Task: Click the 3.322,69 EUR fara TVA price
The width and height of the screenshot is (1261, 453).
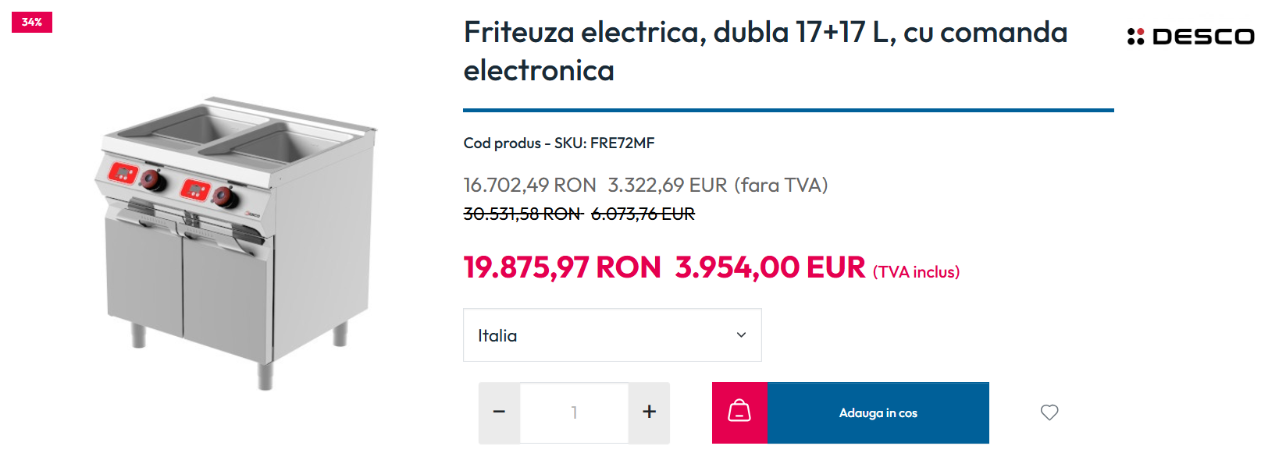Action: pyautogui.click(x=718, y=185)
